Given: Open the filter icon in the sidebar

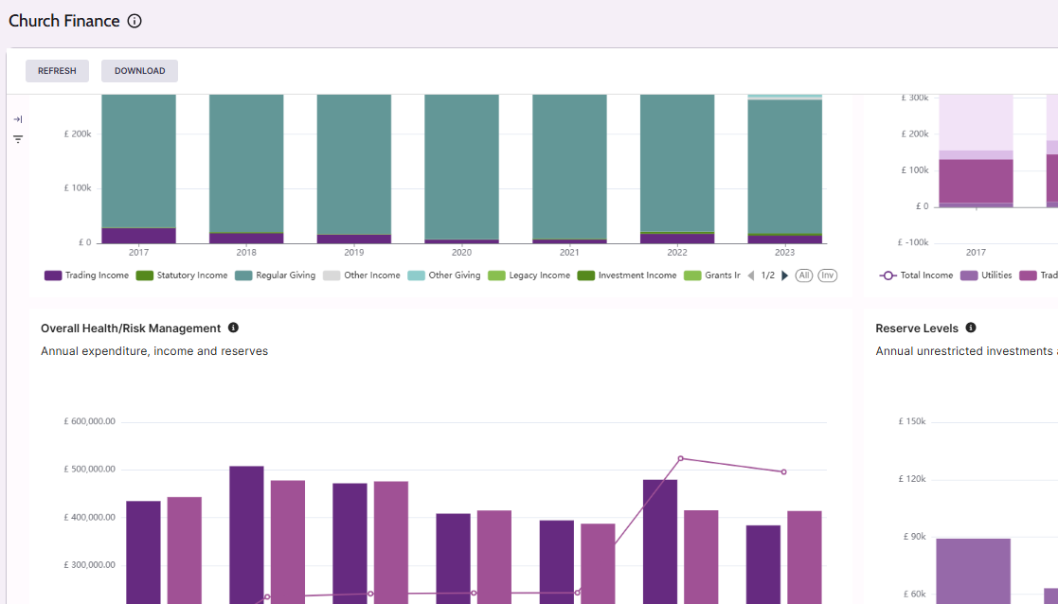Looking at the screenshot, I should point(18,139).
